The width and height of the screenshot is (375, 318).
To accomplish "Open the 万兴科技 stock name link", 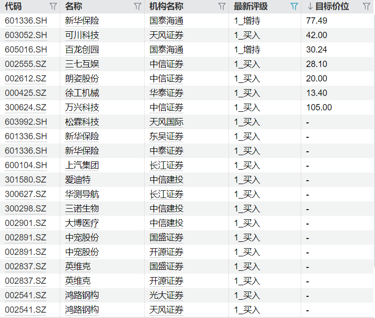I will [82, 107].
